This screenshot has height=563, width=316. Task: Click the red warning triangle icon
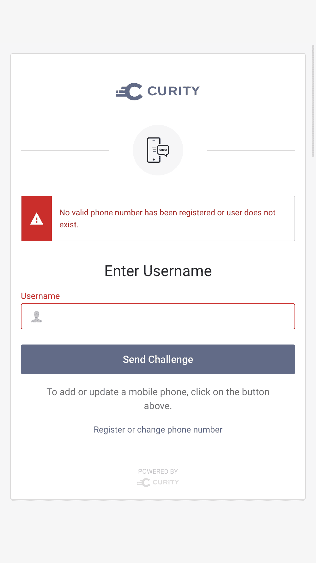(37, 218)
